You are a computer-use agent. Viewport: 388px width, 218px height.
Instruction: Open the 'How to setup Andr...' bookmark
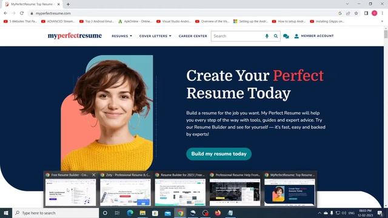(x=289, y=22)
